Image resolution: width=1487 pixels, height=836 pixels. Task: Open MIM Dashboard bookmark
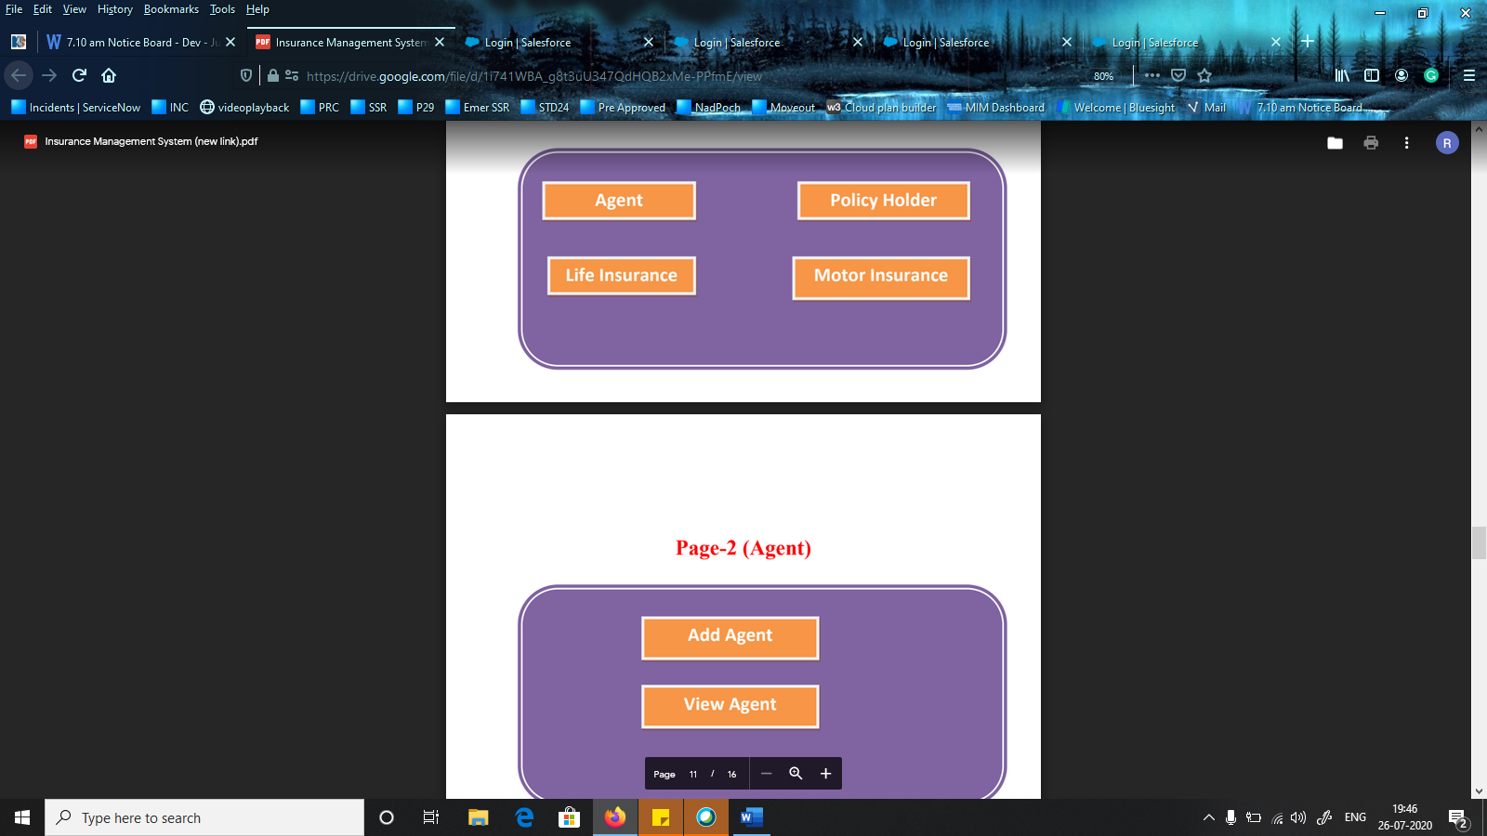[995, 108]
